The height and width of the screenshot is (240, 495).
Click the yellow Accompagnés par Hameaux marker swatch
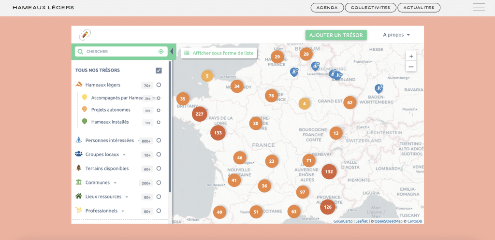click(84, 97)
